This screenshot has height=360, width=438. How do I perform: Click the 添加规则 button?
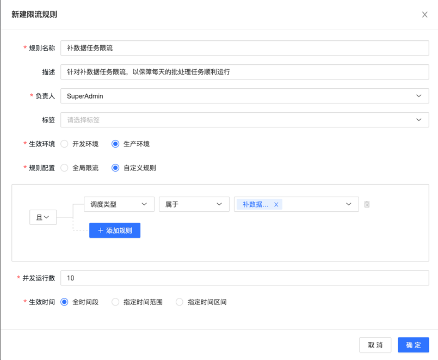(115, 230)
